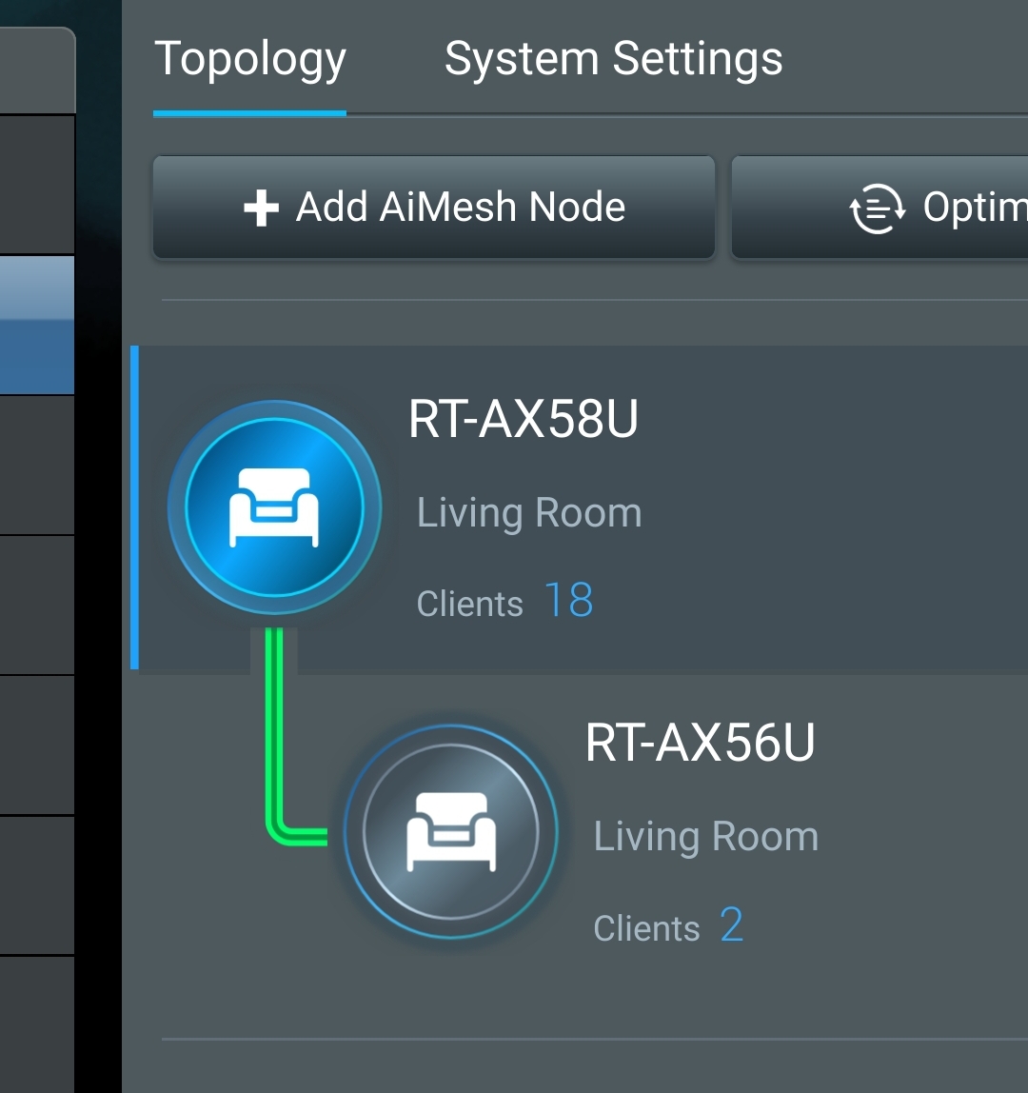Switch to the Topology tab
Image resolution: width=1028 pixels, height=1093 pixels.
click(249, 60)
